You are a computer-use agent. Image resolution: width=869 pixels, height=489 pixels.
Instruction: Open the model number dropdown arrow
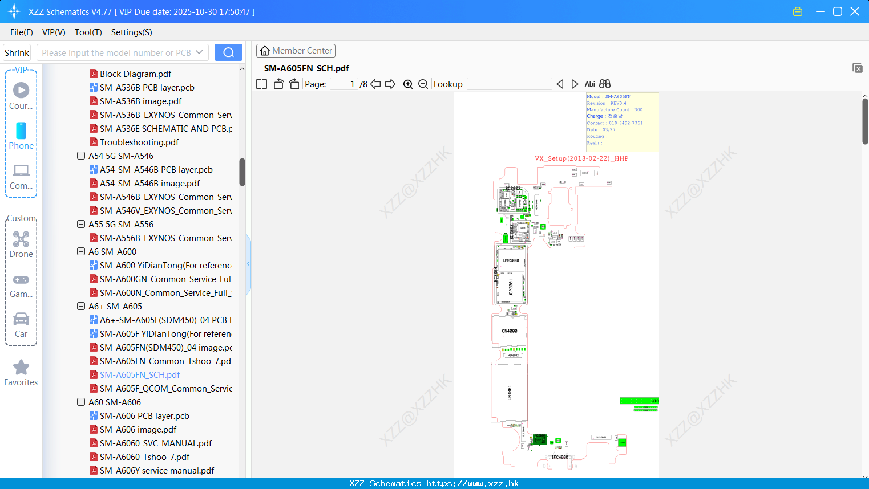199,52
